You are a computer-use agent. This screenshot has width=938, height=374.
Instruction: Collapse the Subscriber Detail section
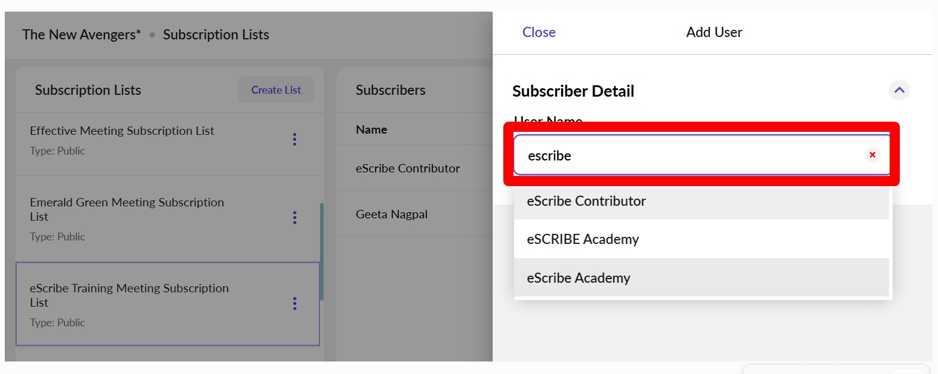pos(899,91)
